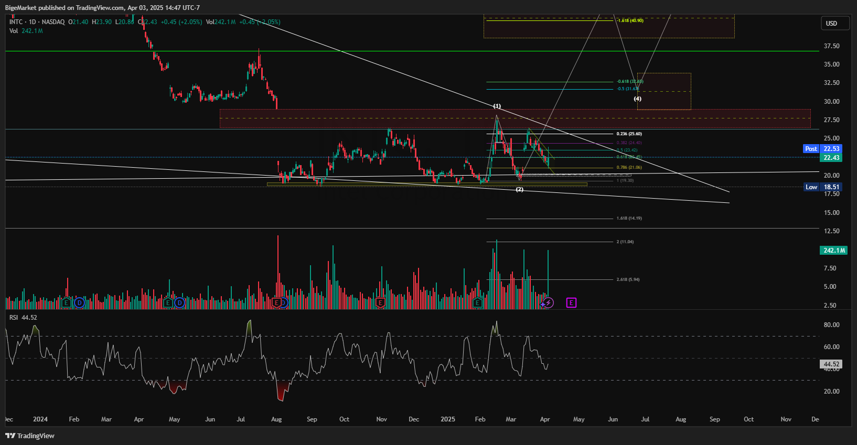This screenshot has width=857, height=445.
Task: Select the -0.618 (32.63) Fibonacci extension label
Action: 630,82
